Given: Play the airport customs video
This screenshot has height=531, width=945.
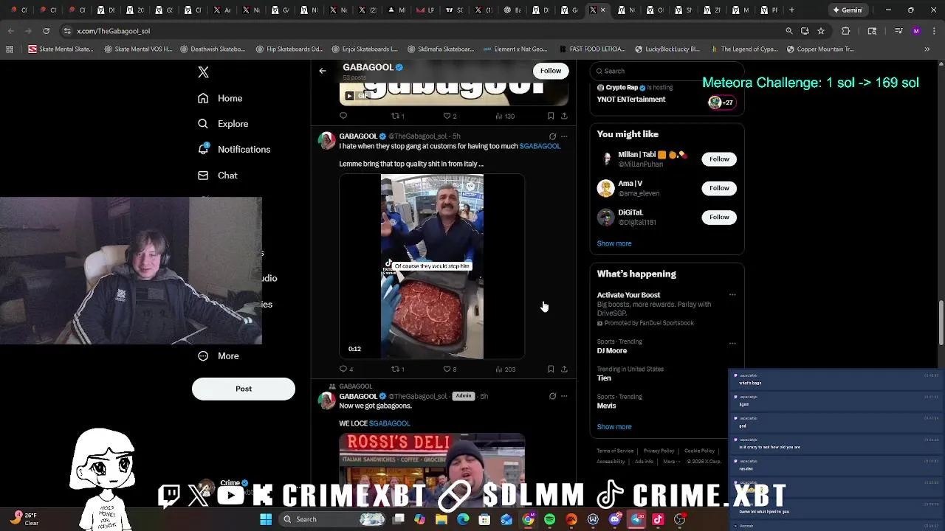Looking at the screenshot, I should (x=432, y=266).
